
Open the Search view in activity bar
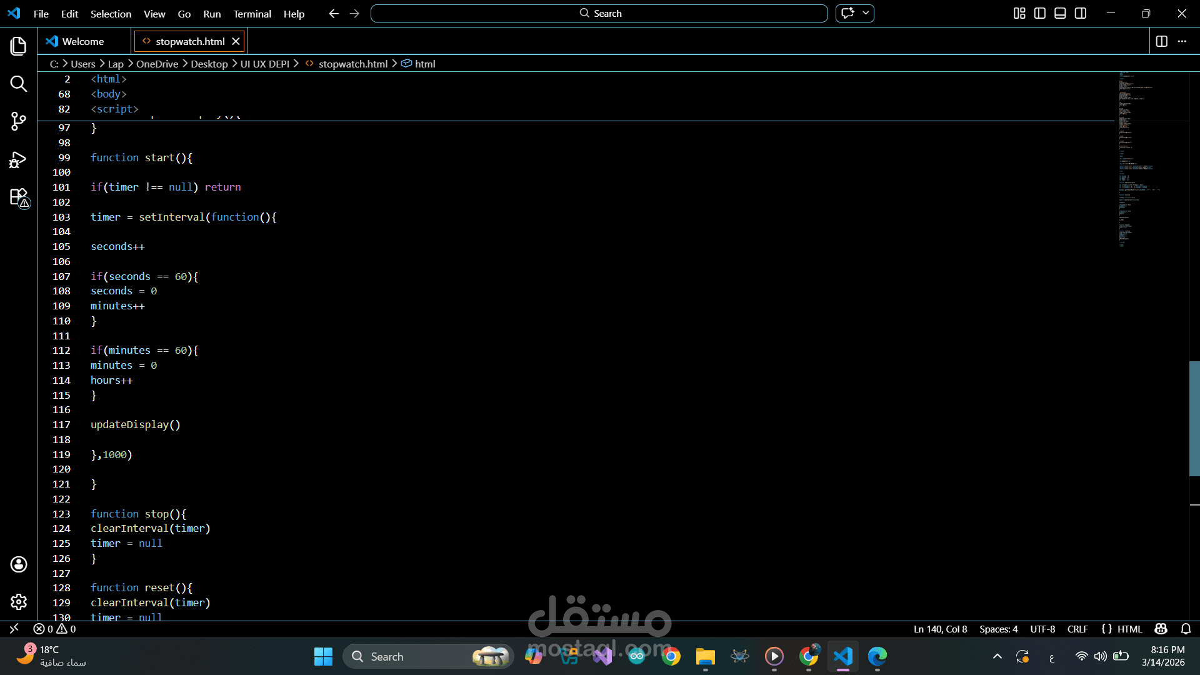click(x=19, y=84)
